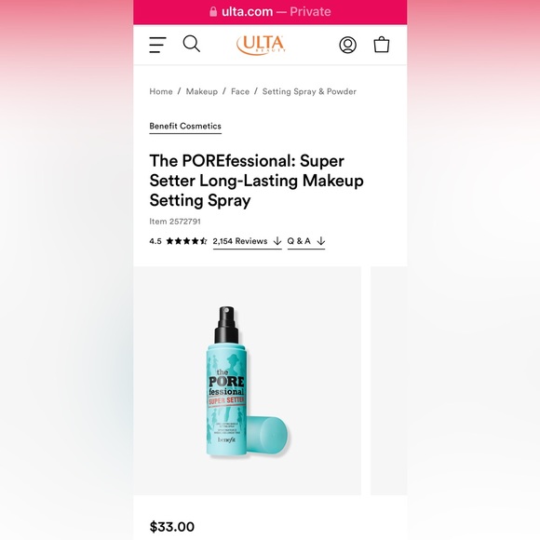The width and height of the screenshot is (540, 540).
Task: Open the Makeup breadcrumb category
Action: [x=202, y=91]
